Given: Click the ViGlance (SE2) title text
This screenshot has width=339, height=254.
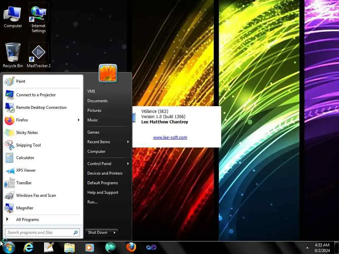Looking at the screenshot, I should pos(155,111).
